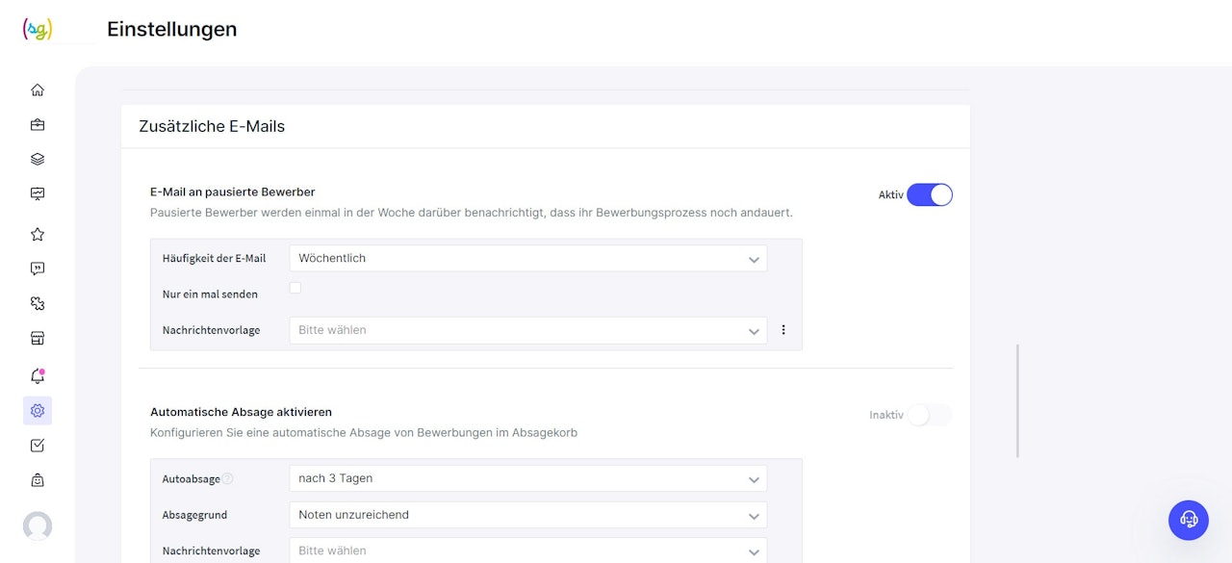The width and height of the screenshot is (1232, 563).
Task: Open the home icon in sidebar
Action: (38, 90)
